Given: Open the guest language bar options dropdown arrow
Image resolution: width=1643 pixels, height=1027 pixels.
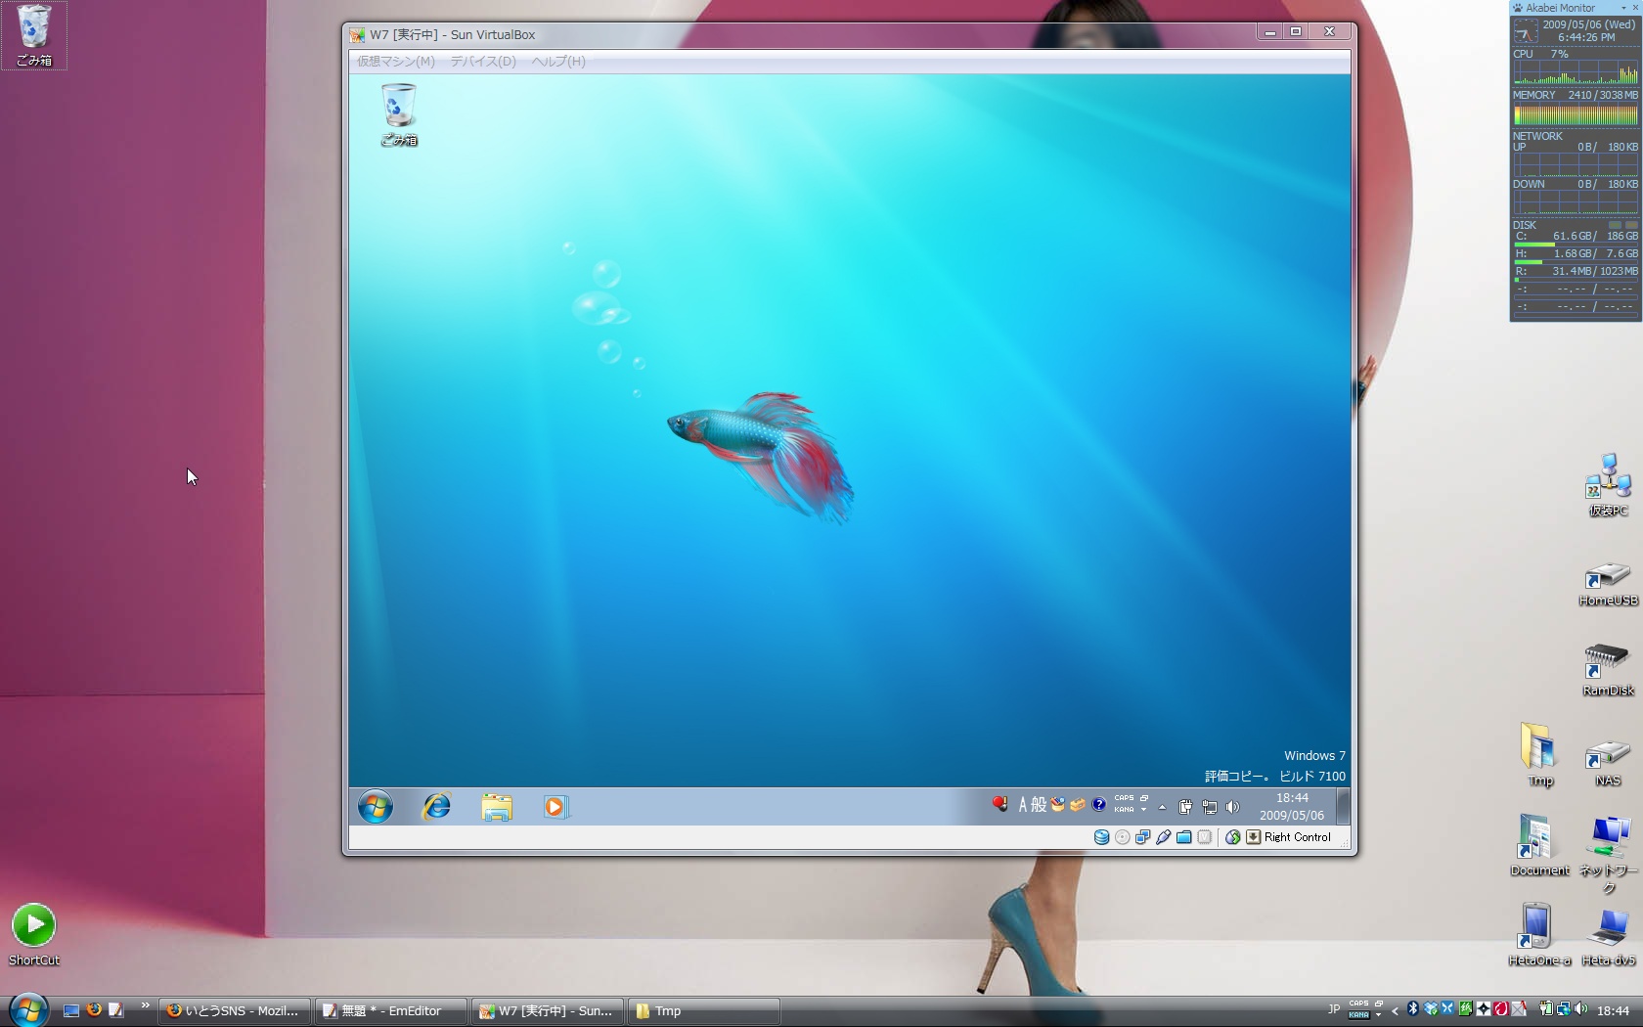Looking at the screenshot, I should (1143, 810).
